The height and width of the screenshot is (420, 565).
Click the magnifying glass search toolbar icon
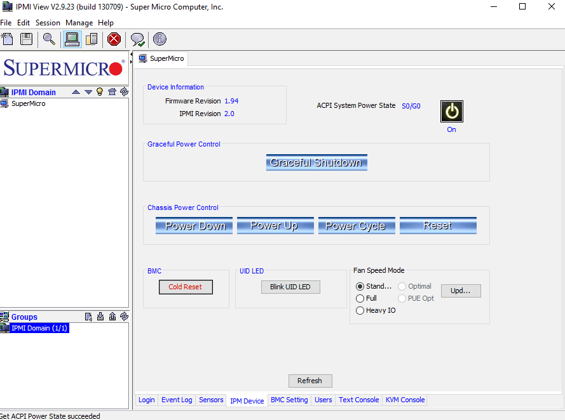49,39
